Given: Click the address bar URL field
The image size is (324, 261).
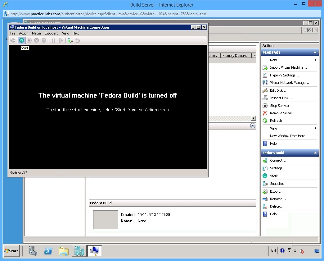Looking at the screenshot, I should pos(124,13).
